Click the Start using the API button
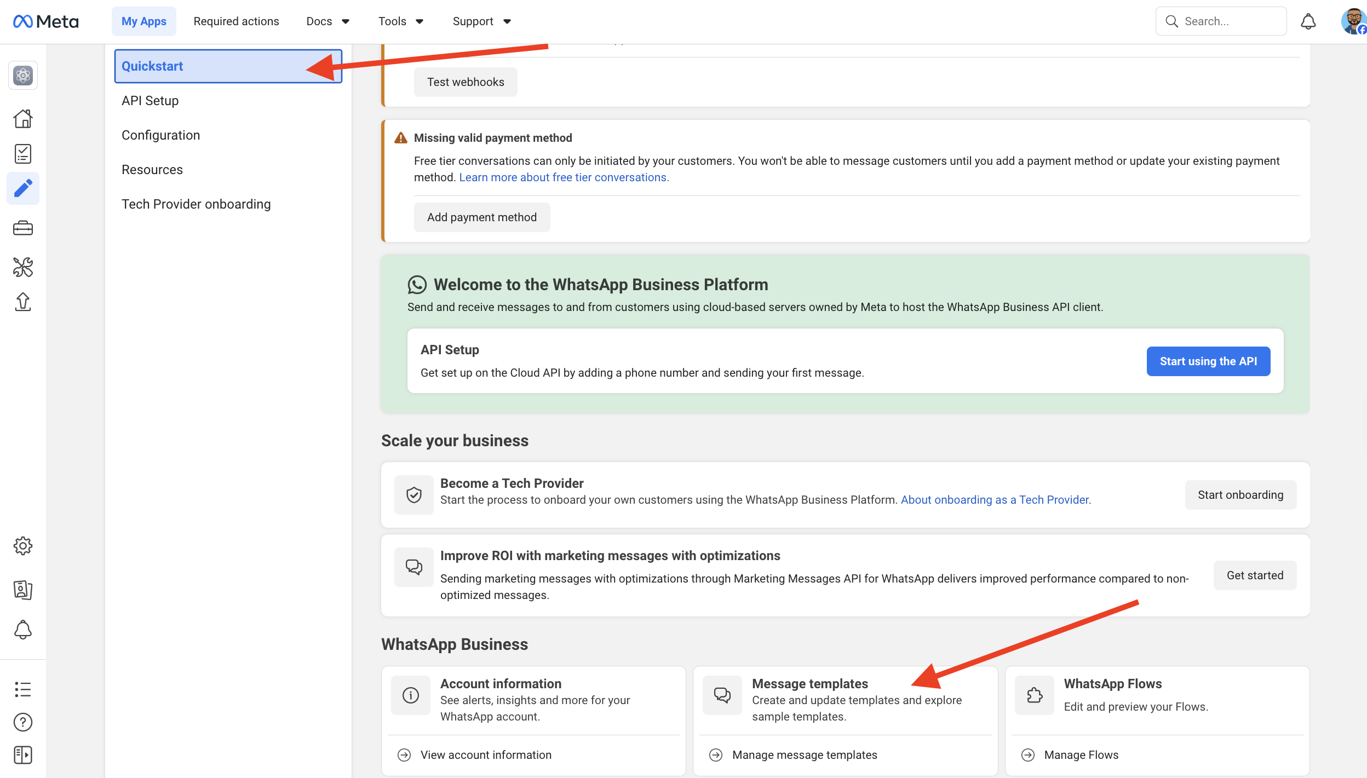Image resolution: width=1367 pixels, height=778 pixels. pos(1208,361)
